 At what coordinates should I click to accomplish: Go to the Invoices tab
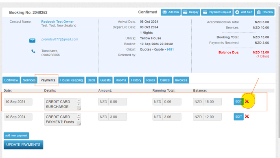coord(181,80)
